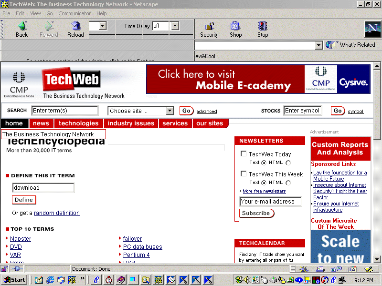Click the CMP logo at left
Screen dimensions: 382x286
(x=19, y=85)
